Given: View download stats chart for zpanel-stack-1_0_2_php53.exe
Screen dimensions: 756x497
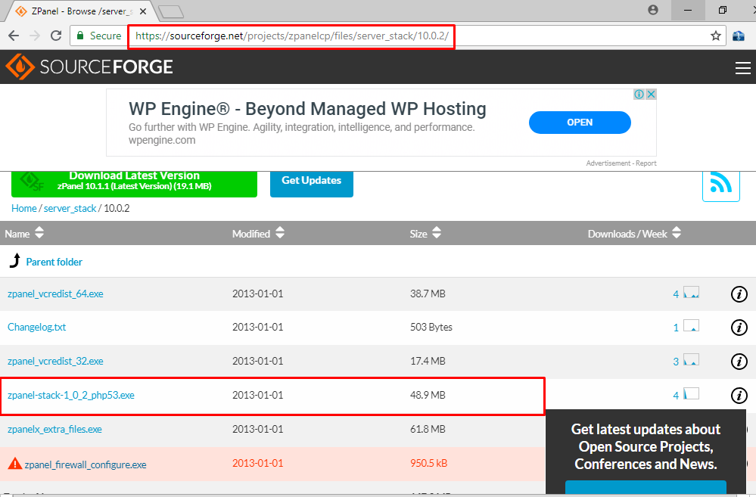Looking at the screenshot, I should [x=692, y=394].
